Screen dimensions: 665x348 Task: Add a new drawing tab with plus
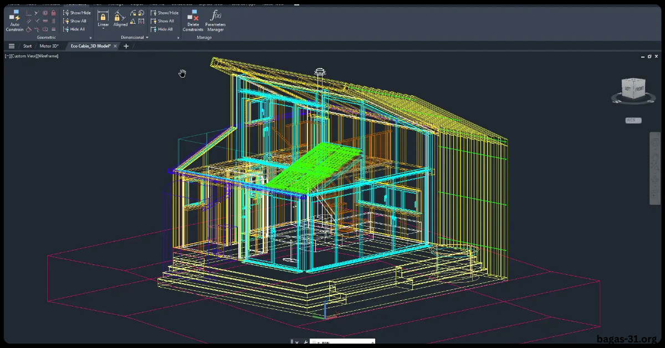click(x=126, y=46)
